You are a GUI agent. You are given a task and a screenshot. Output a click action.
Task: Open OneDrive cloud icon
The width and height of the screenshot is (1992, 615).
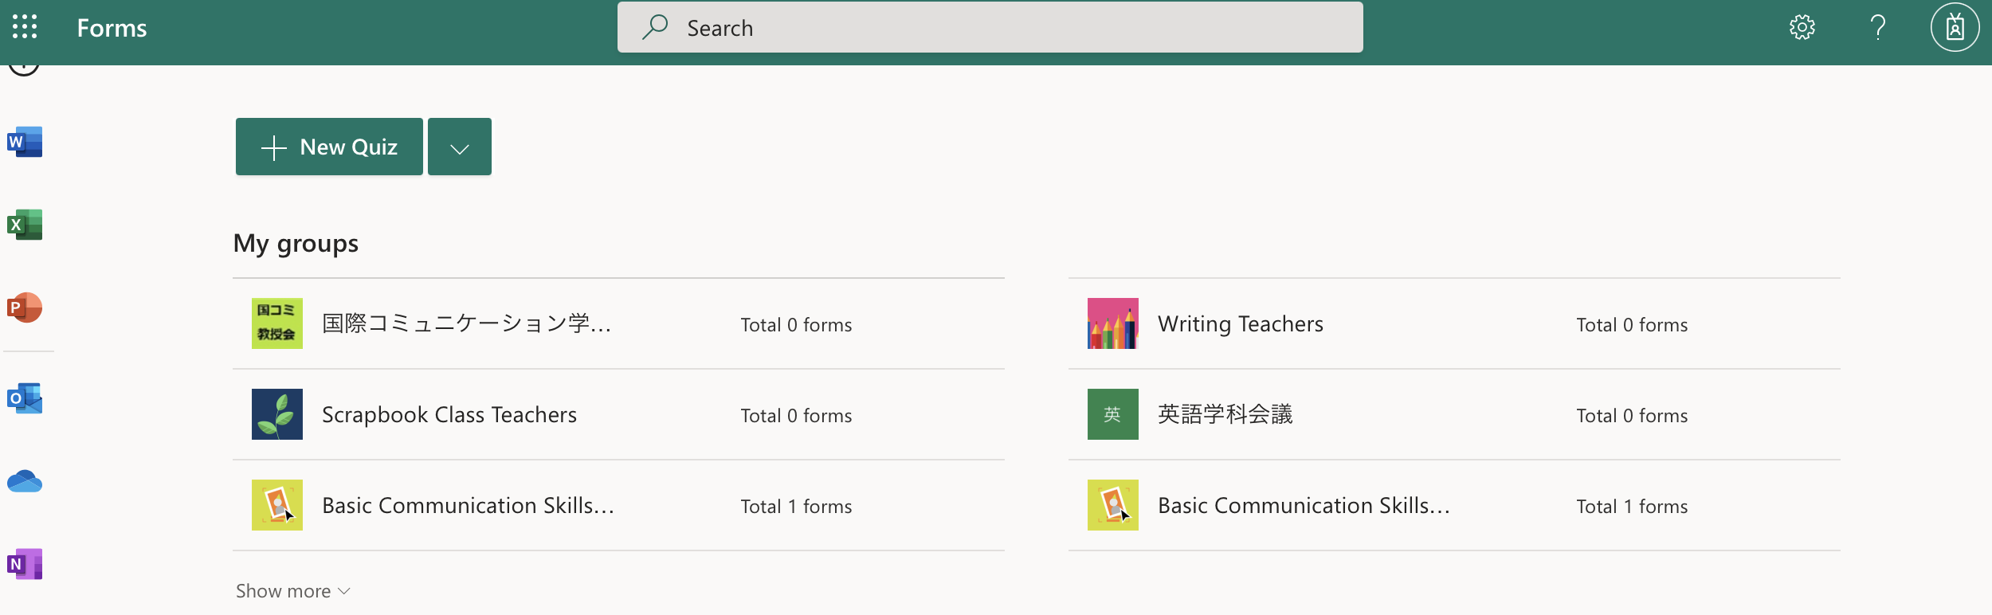tap(25, 481)
